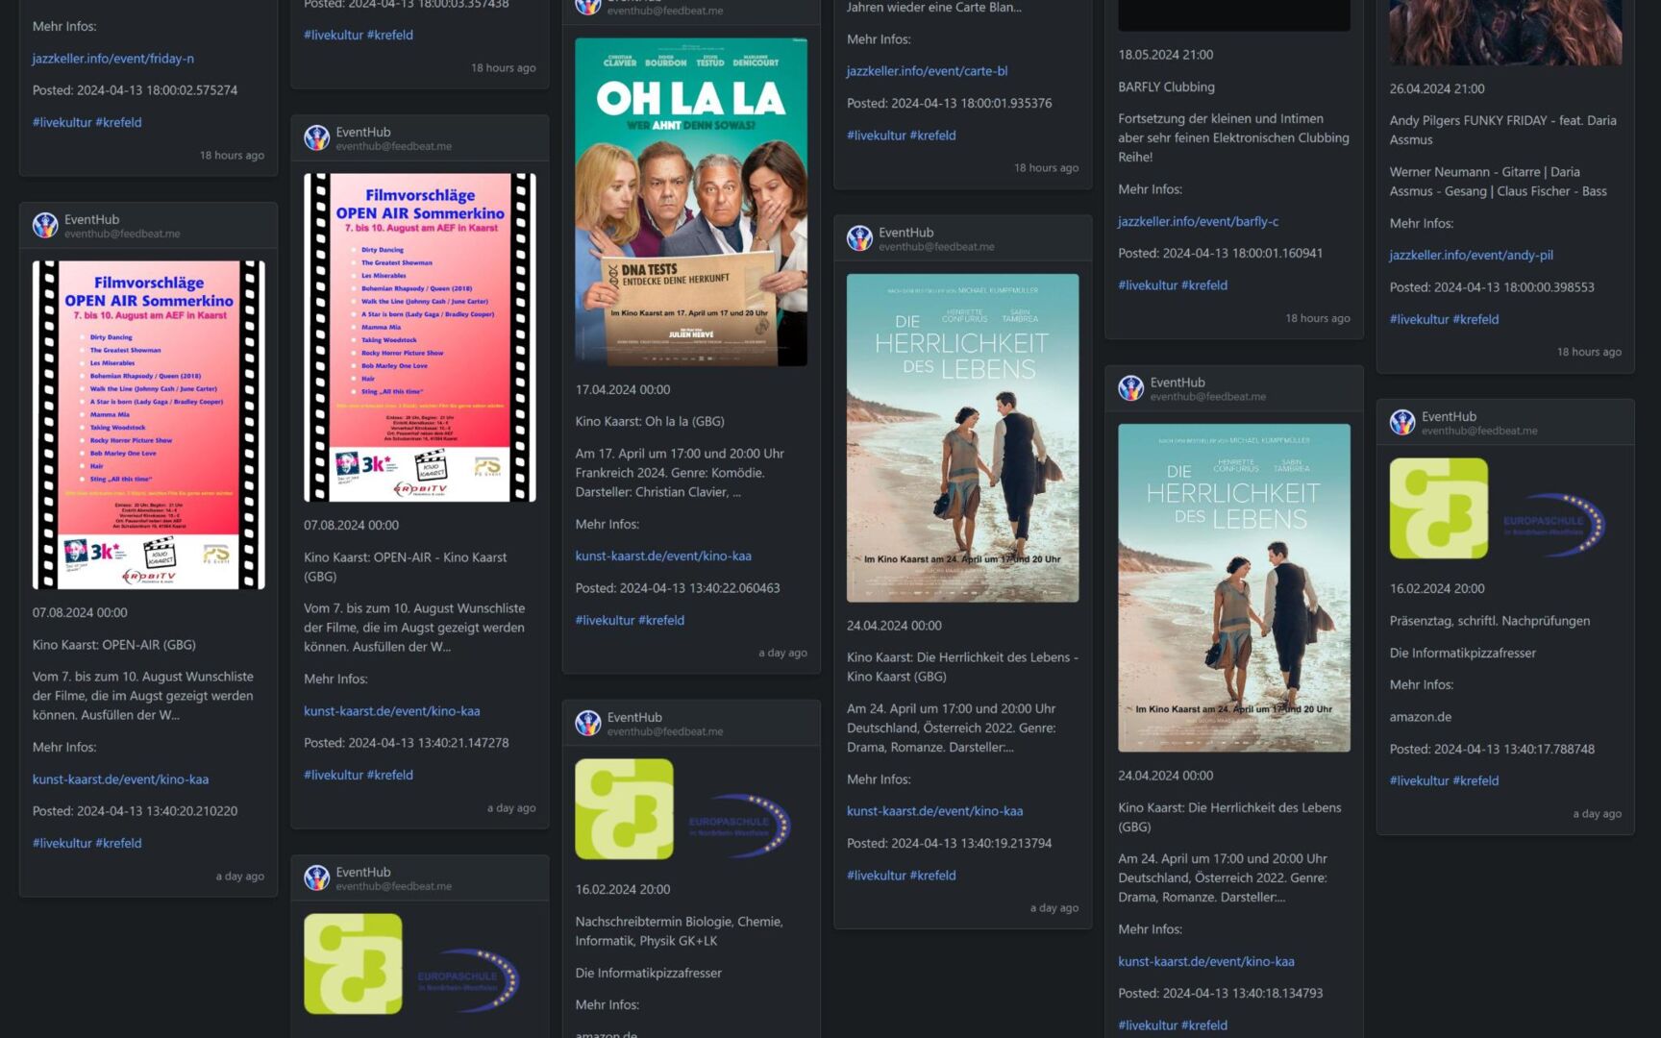Image resolution: width=1661 pixels, height=1038 pixels.
Task: Open Filmvorschläge poster on post dated 13:40:20.210220
Action: point(149,425)
